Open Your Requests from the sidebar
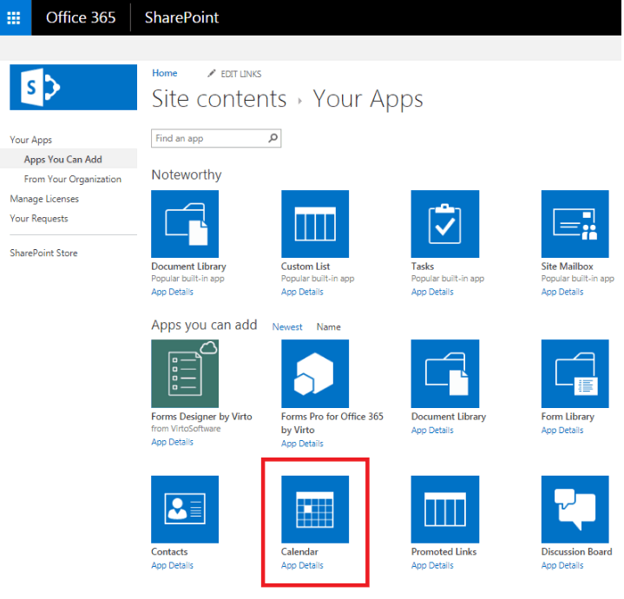Image resolution: width=624 pixels, height=599 pixels. (x=39, y=219)
